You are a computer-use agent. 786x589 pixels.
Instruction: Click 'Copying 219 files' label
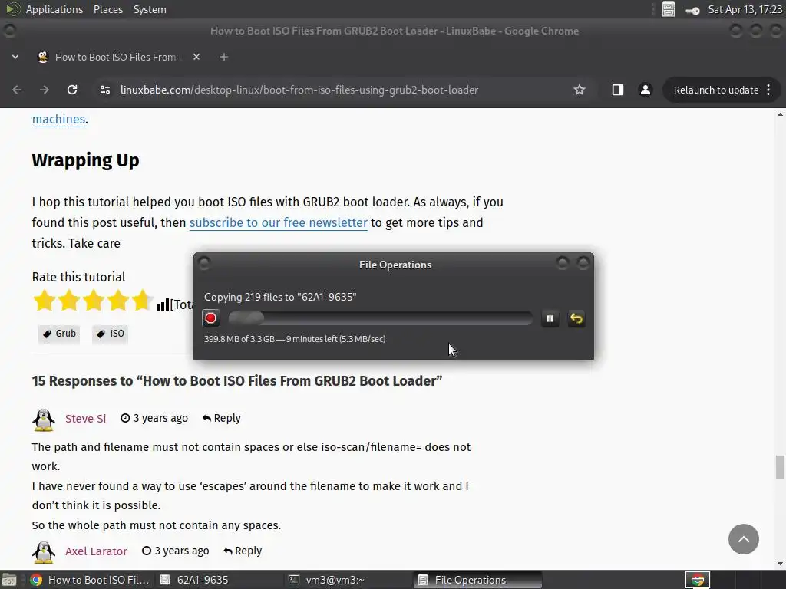coord(280,297)
